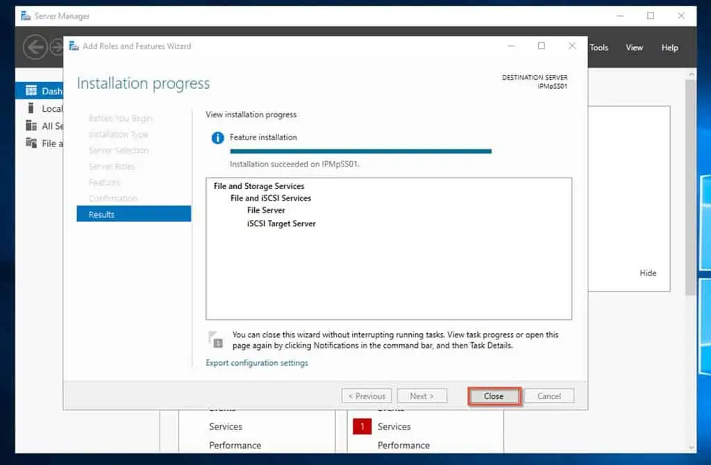
Task: Click the Installation progress heading
Action: 143,84
